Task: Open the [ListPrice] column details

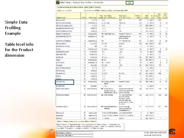Action: coord(60,57)
